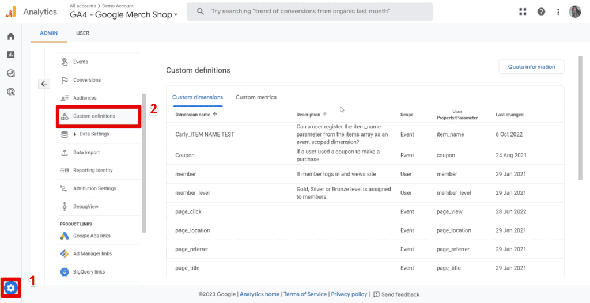This screenshot has height=303, width=590.
Task: Click the Send feedback link
Action: (x=400, y=294)
